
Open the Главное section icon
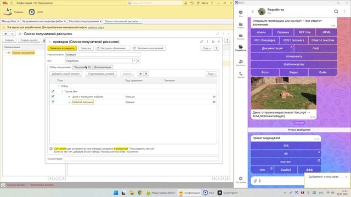8,12
